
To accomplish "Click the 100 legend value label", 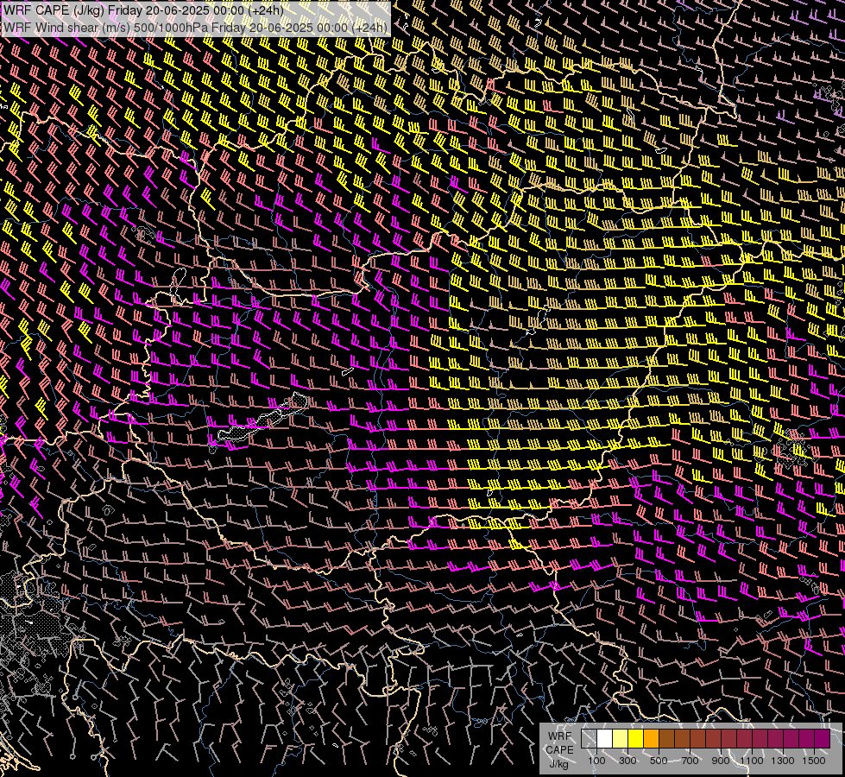I will click(596, 761).
